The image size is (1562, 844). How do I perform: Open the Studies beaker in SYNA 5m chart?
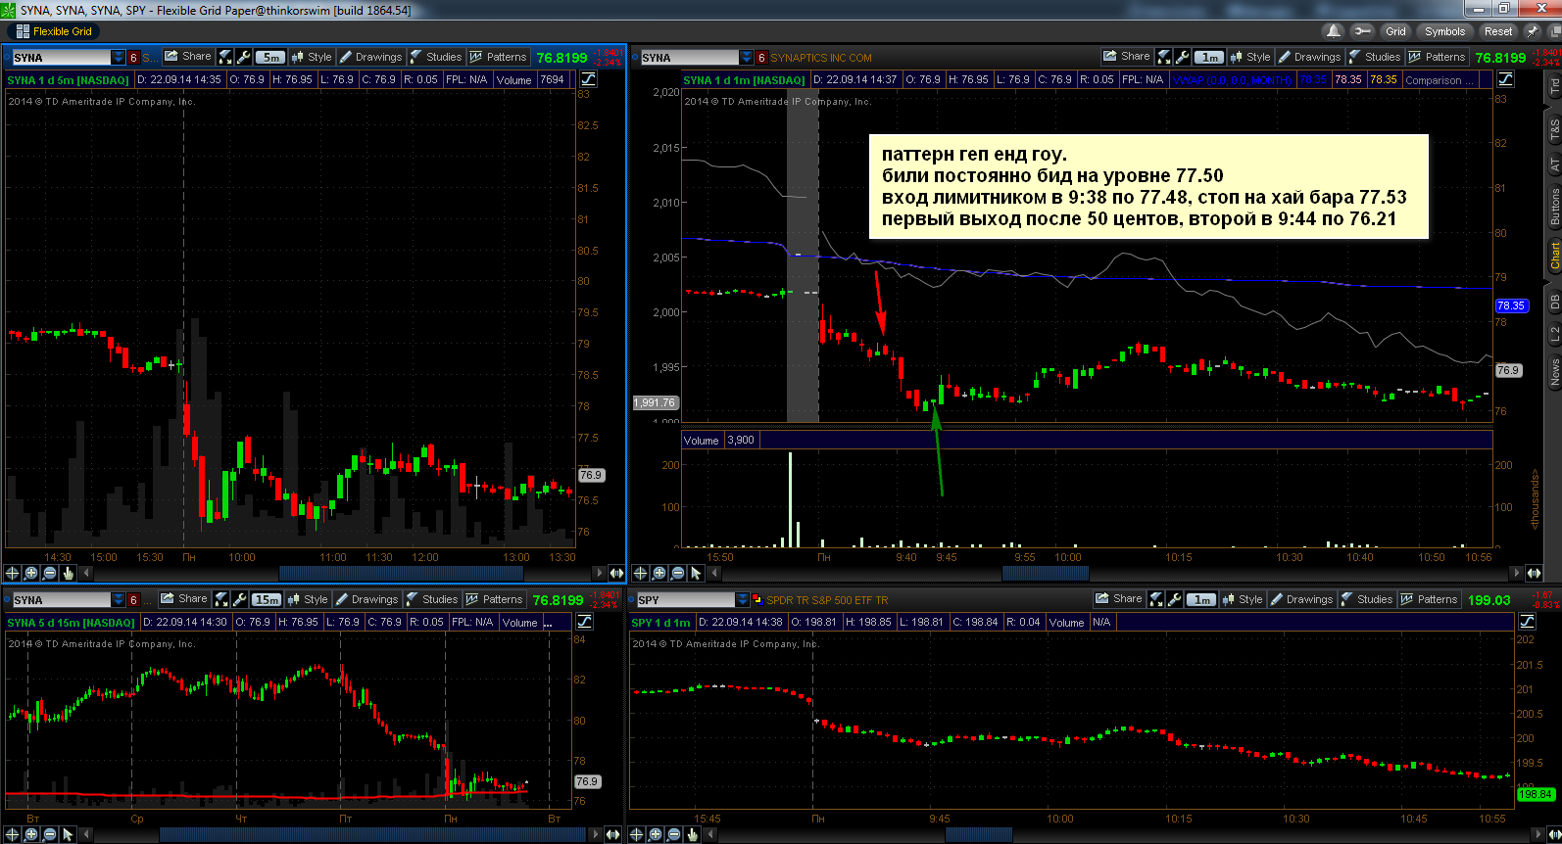pos(435,57)
